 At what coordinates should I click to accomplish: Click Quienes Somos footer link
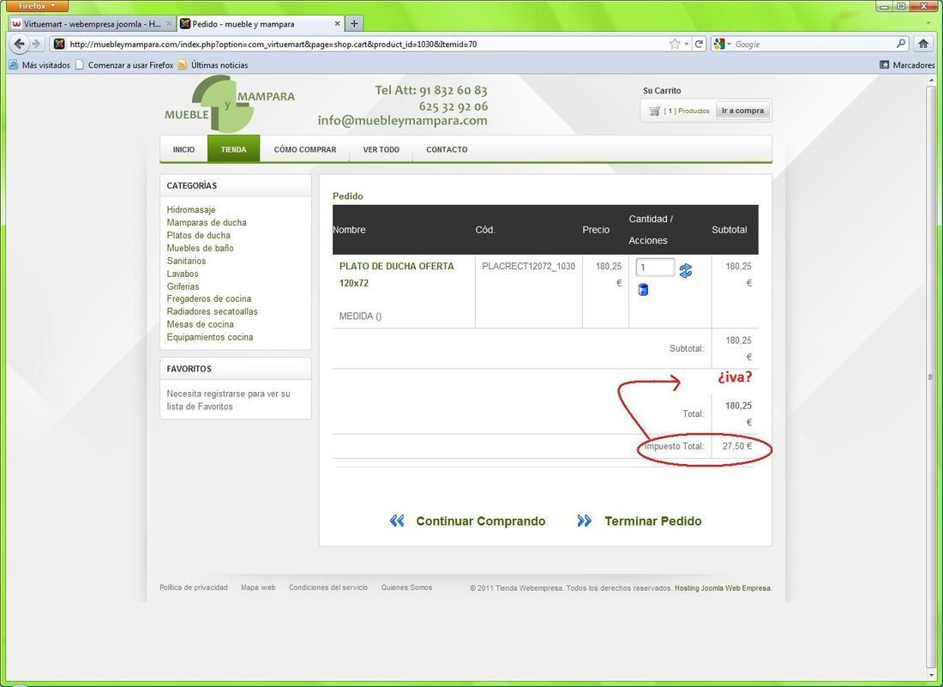[x=406, y=588]
